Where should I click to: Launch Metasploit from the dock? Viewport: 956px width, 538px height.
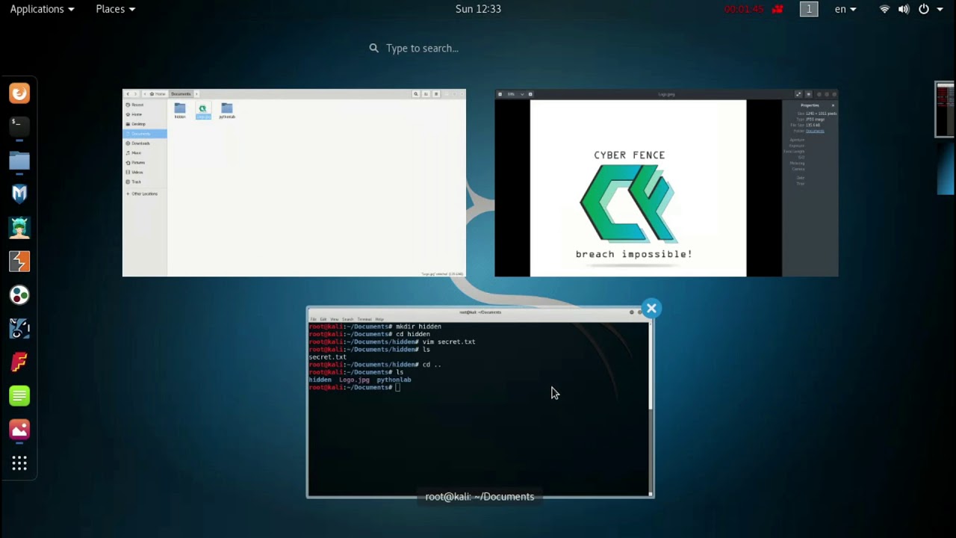point(19,194)
